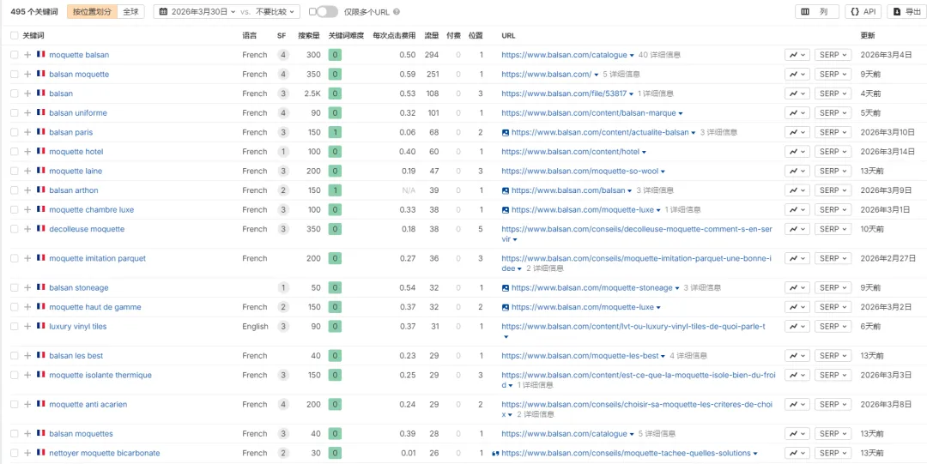Open URL link balsan.com/content/balsan-marque

point(590,113)
